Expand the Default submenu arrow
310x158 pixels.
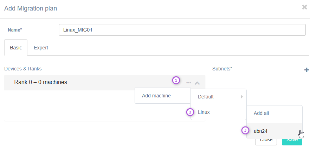(x=242, y=97)
